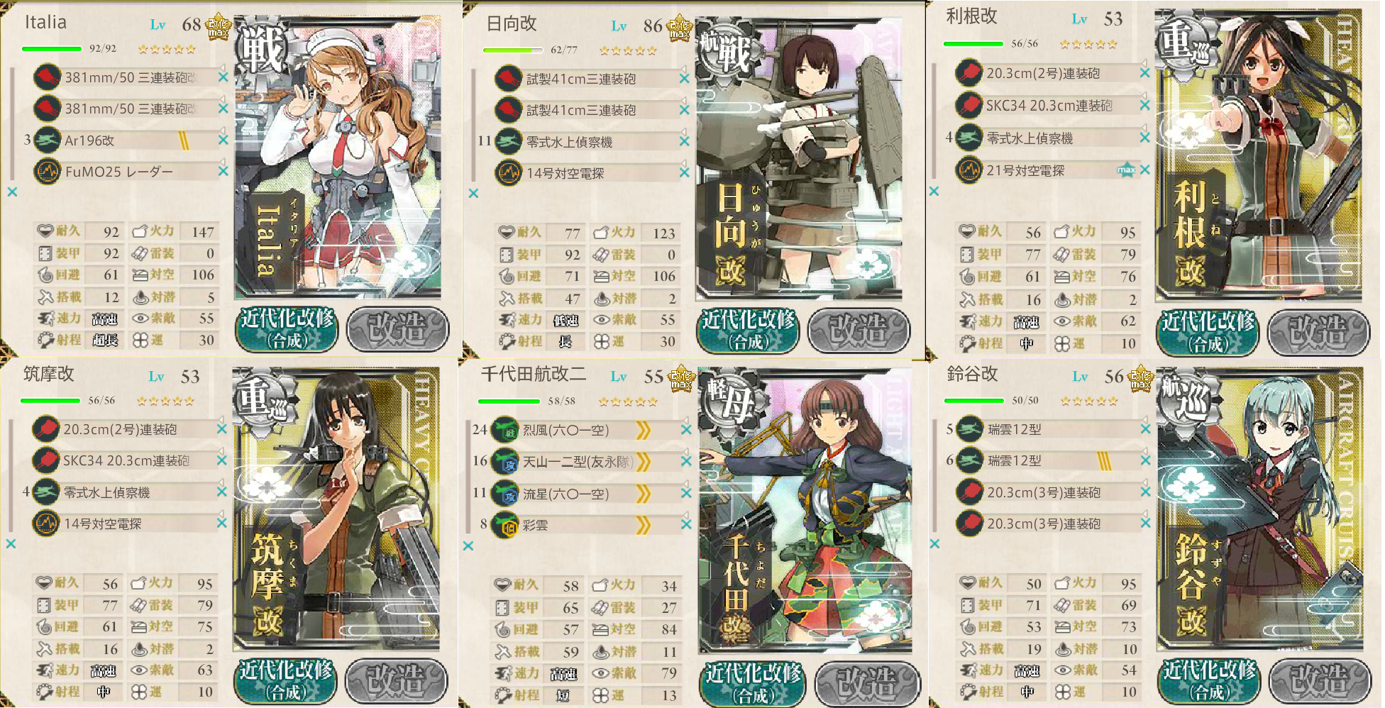Click 日向改's HP bar
The image size is (1385, 708).
[x=512, y=50]
